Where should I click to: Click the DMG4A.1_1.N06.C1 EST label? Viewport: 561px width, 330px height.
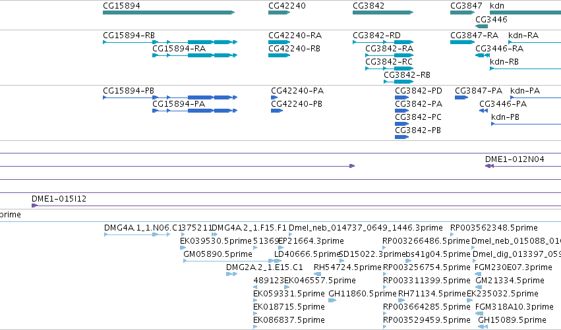[x=142, y=228]
